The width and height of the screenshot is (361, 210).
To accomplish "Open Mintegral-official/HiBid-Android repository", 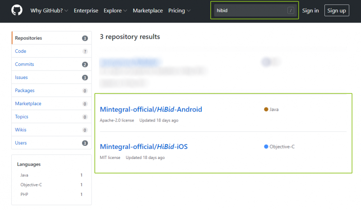I will click(x=151, y=109).
